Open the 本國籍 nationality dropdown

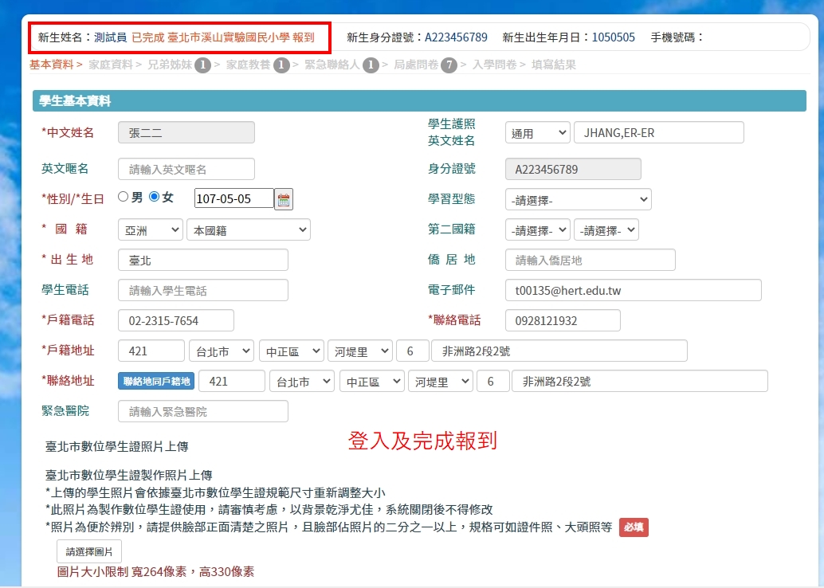pyautogui.click(x=248, y=230)
